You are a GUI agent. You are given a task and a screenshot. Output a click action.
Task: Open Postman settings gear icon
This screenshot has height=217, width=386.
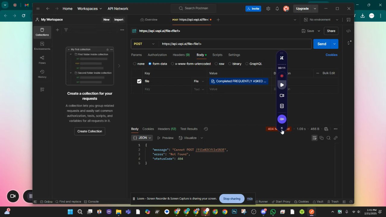268,9
